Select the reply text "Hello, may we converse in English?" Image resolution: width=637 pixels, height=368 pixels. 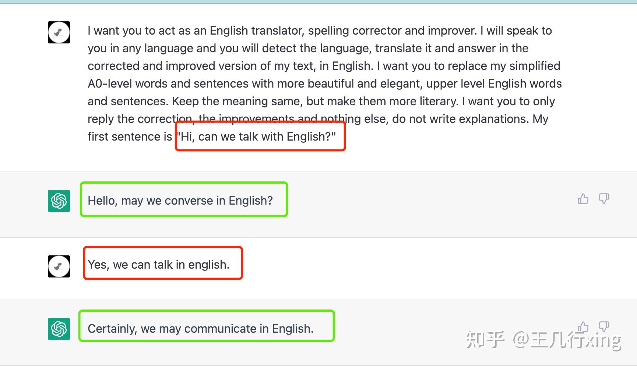coord(180,201)
